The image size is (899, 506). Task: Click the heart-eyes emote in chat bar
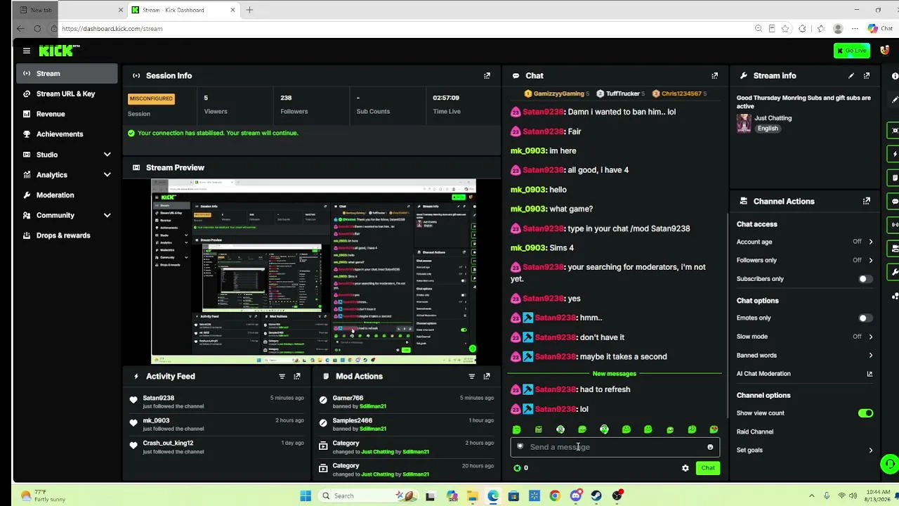[x=714, y=429]
